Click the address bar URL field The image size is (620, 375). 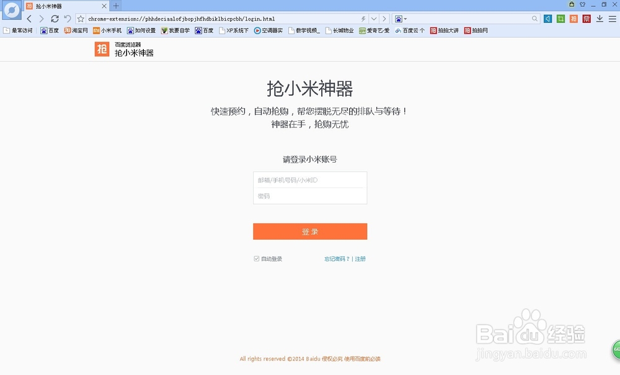click(x=223, y=19)
